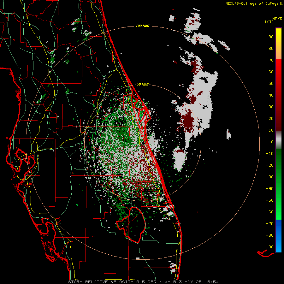Click the 30 value on color scale
284x284 pixels.
tap(271, 107)
